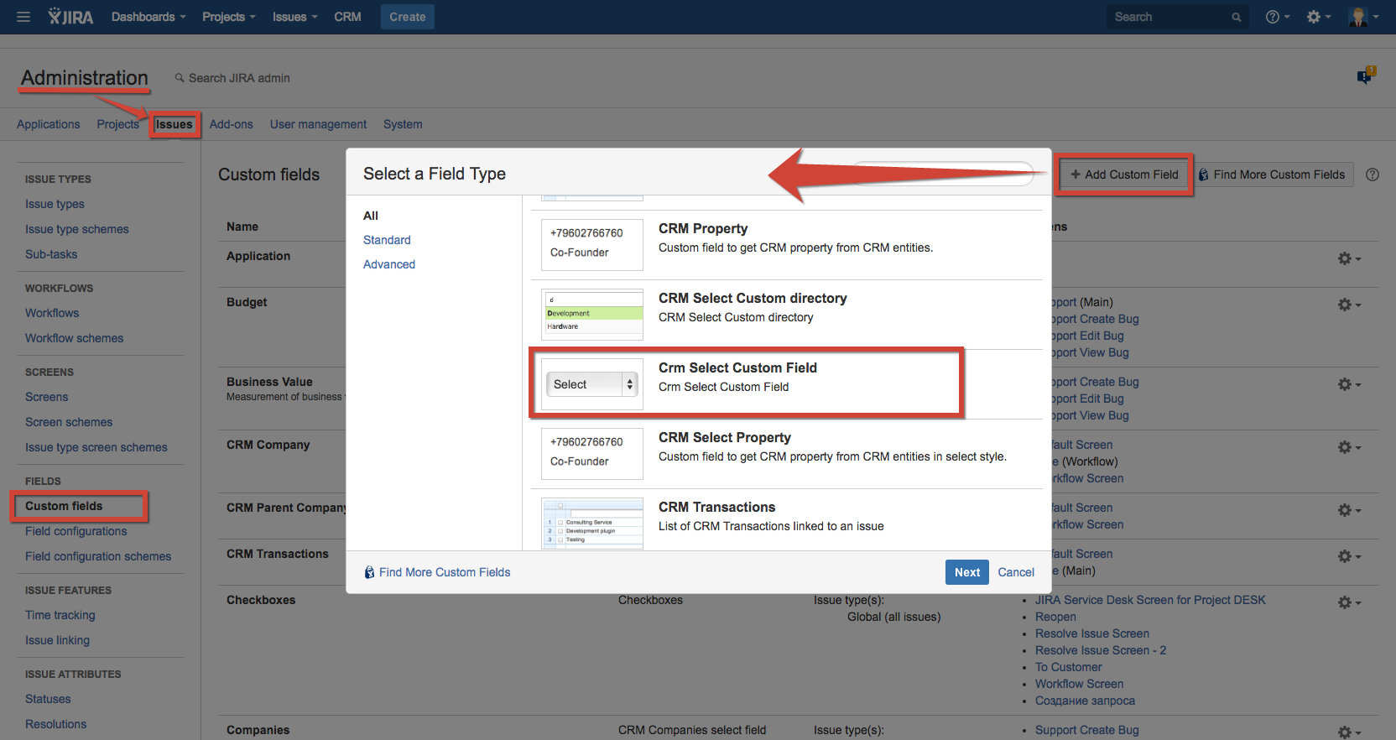Choose the Standard field type category
This screenshot has height=740, width=1396.
coord(387,240)
